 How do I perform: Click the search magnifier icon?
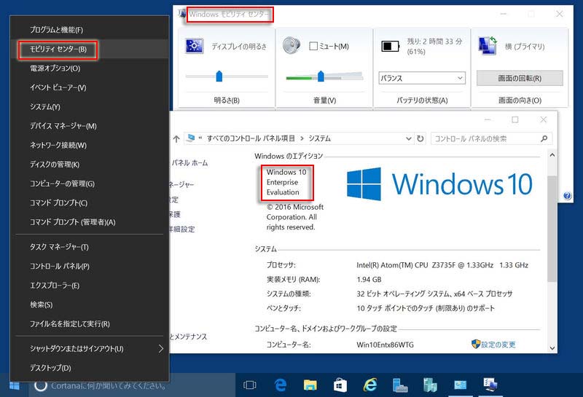click(544, 138)
